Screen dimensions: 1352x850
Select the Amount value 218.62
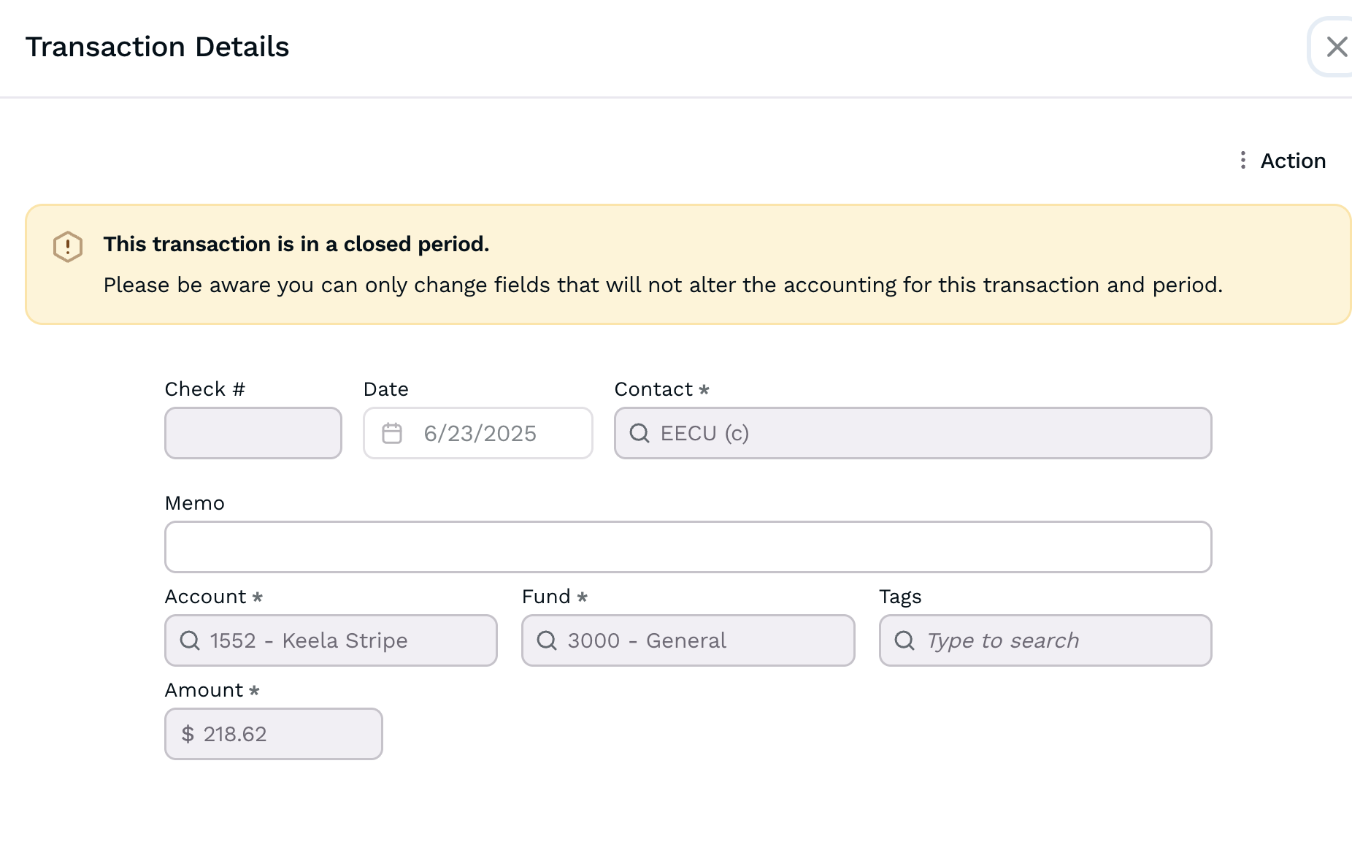tap(235, 734)
